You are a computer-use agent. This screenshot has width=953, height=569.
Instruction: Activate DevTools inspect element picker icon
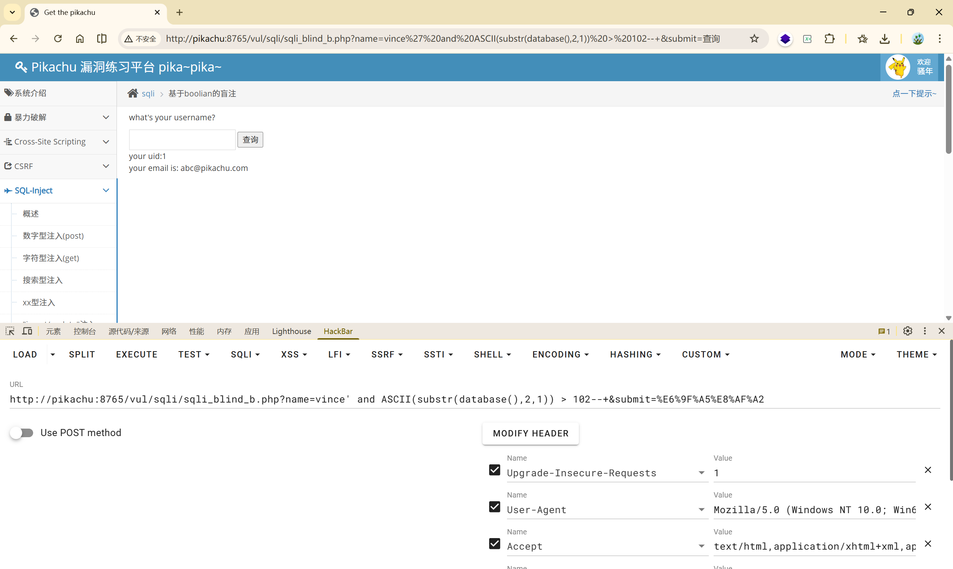coord(10,331)
